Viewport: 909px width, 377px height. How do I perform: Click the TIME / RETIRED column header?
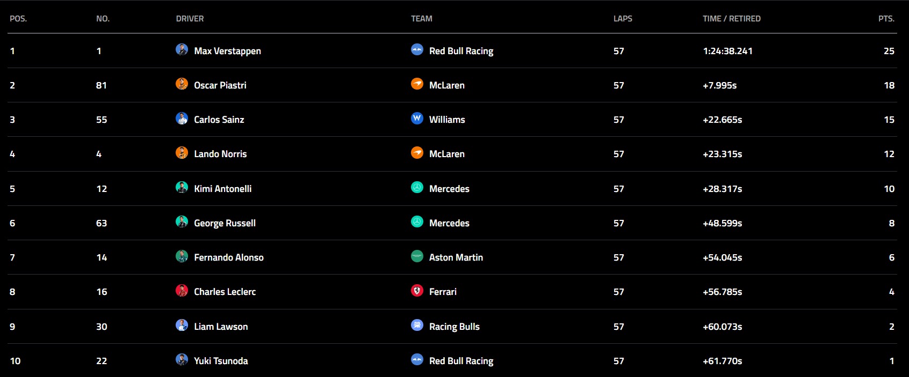tap(731, 19)
